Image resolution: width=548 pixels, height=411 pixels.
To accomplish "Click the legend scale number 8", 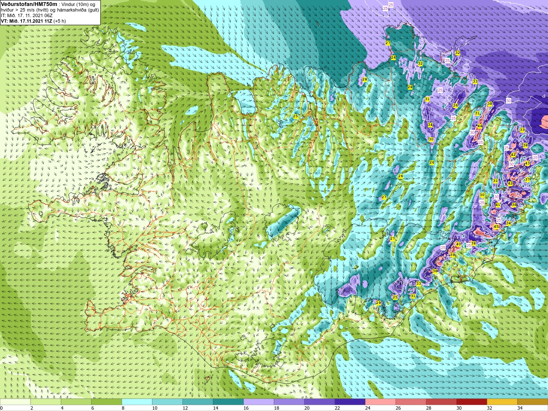I will (x=123, y=408).
